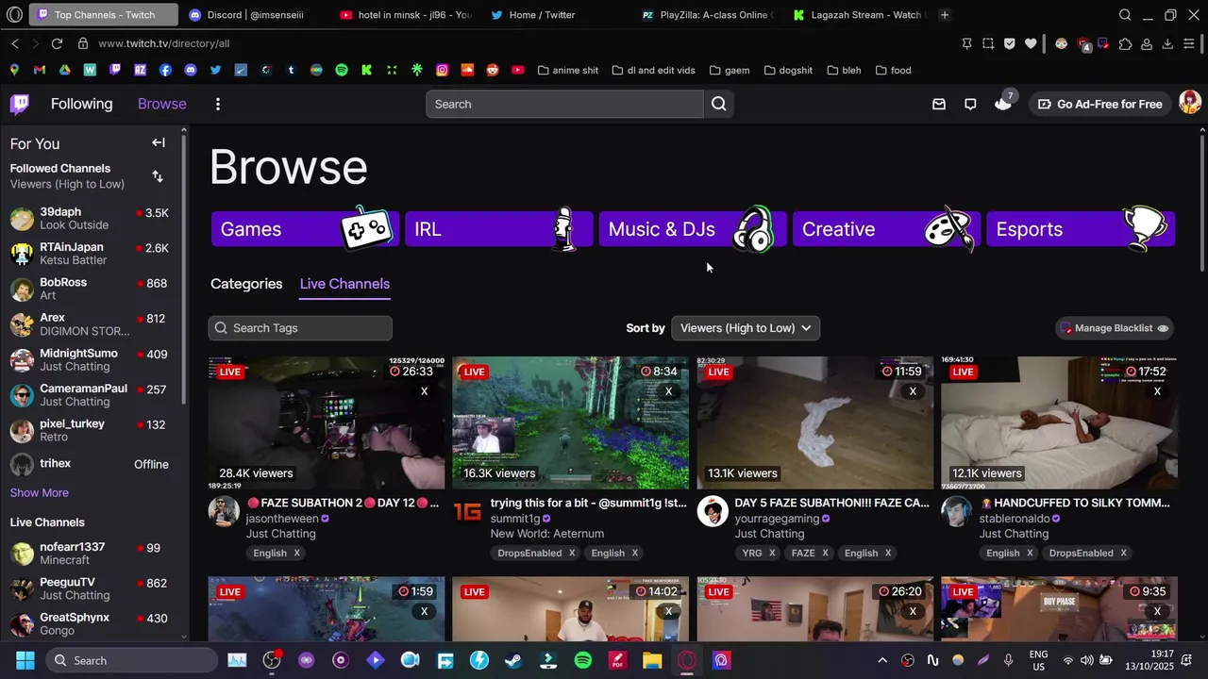
Task: Open the IRL category banner
Action: 498,229
